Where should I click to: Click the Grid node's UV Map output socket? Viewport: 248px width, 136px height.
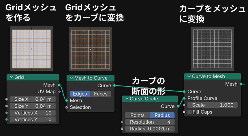[x=59, y=92]
